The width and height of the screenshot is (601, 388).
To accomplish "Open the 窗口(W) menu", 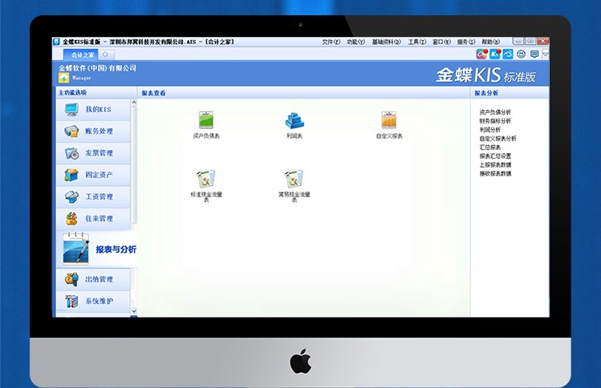I will tap(441, 42).
